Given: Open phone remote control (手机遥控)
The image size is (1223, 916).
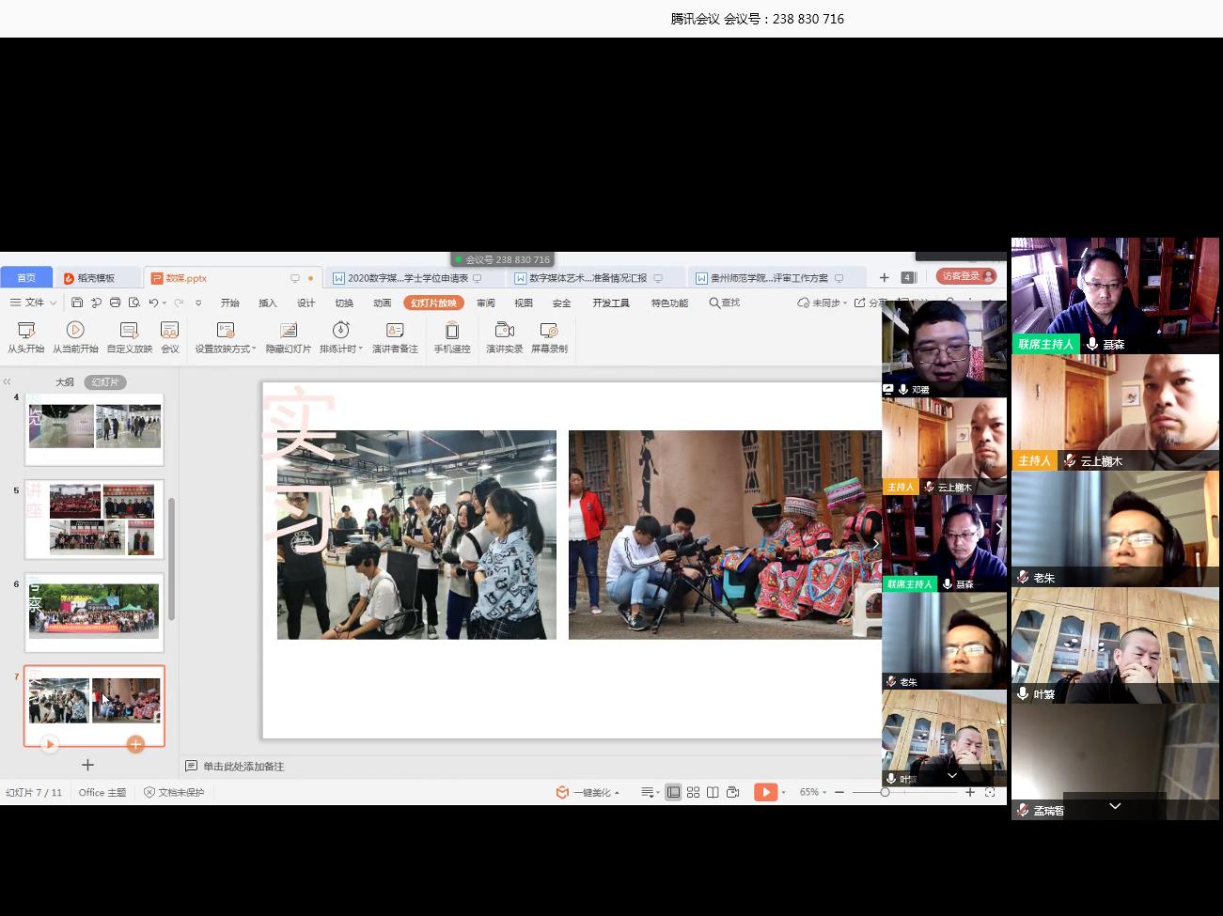Looking at the screenshot, I should [x=452, y=337].
